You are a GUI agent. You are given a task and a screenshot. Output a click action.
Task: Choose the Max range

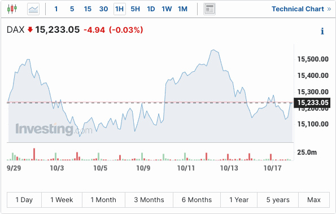tap(314, 200)
